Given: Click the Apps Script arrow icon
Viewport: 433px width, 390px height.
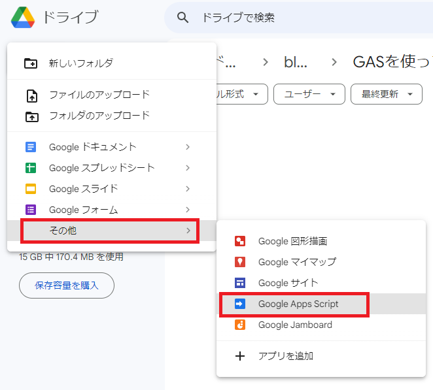Looking at the screenshot, I should 239,304.
